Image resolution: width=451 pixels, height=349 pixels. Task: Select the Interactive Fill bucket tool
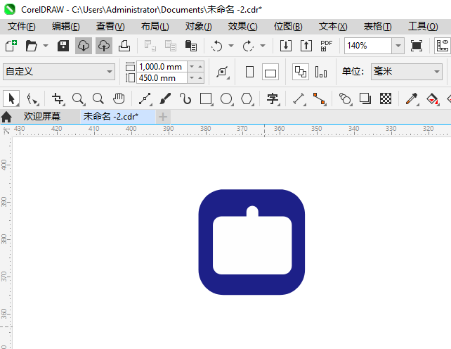tap(432, 99)
